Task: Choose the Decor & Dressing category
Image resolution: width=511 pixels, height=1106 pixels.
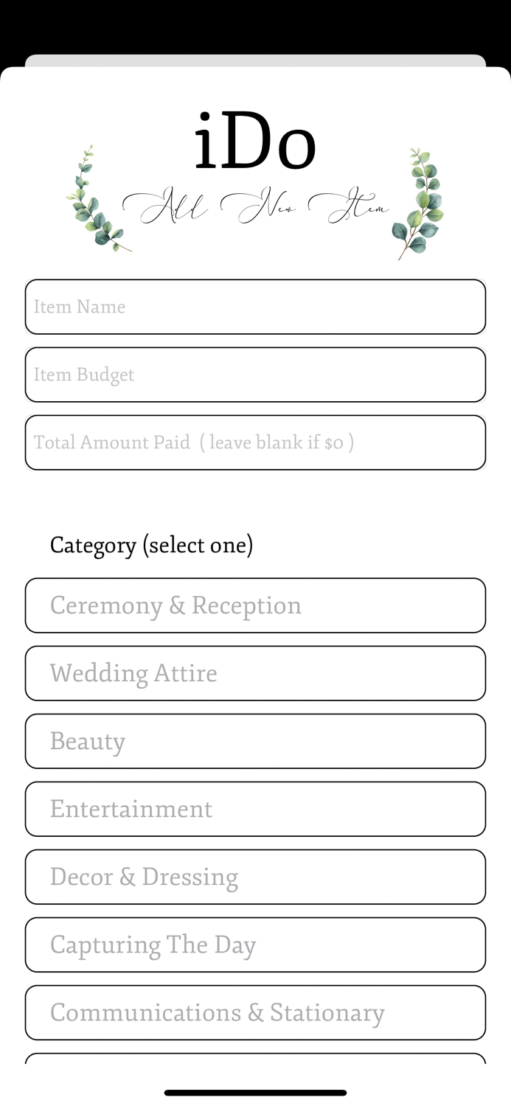Action: [x=255, y=876]
